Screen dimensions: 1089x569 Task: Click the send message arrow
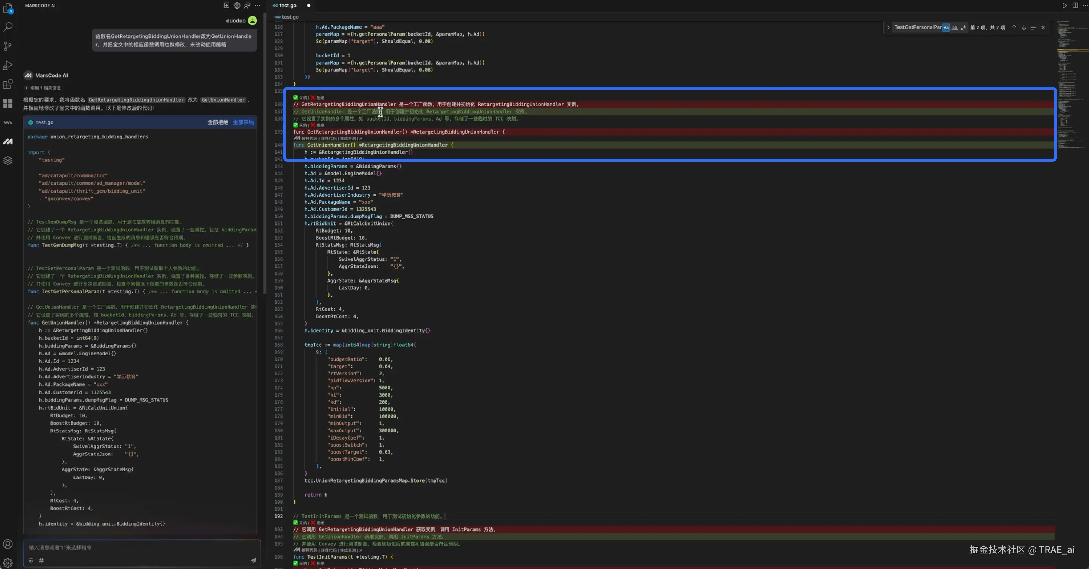(x=253, y=560)
